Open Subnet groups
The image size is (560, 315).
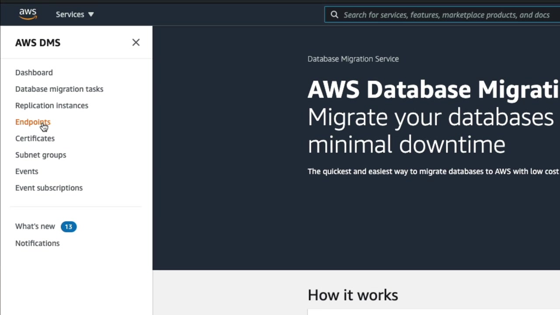pyautogui.click(x=41, y=155)
